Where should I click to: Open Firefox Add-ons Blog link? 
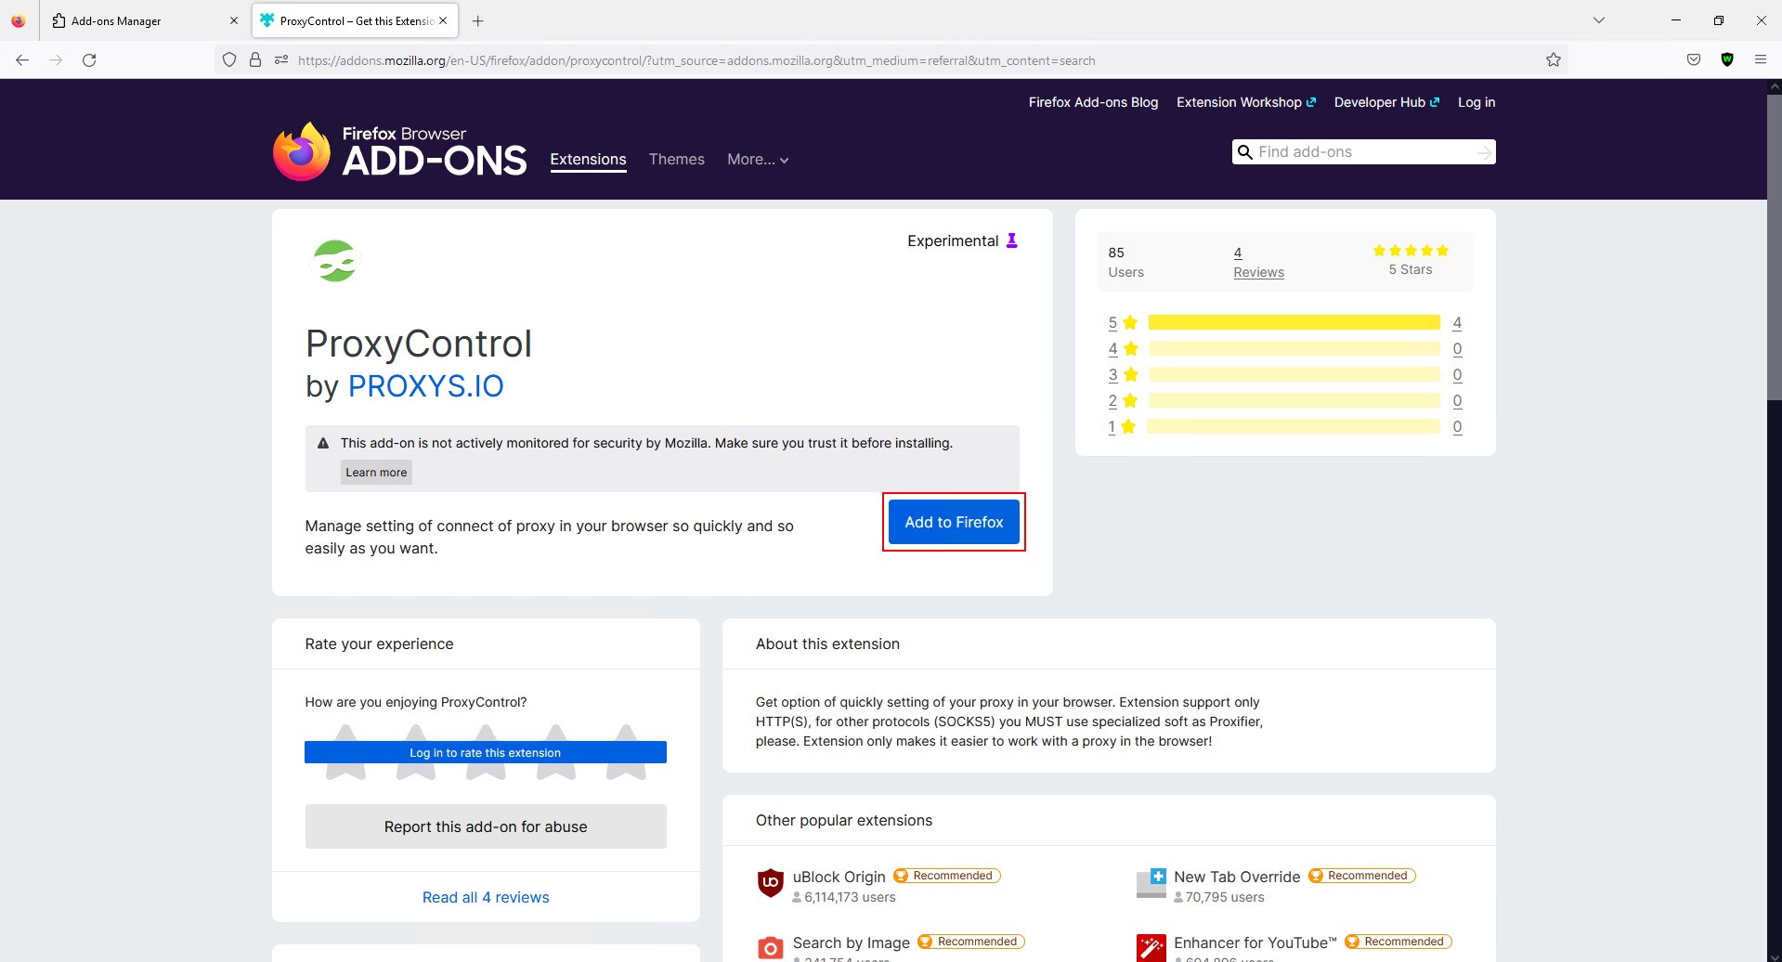tap(1093, 102)
